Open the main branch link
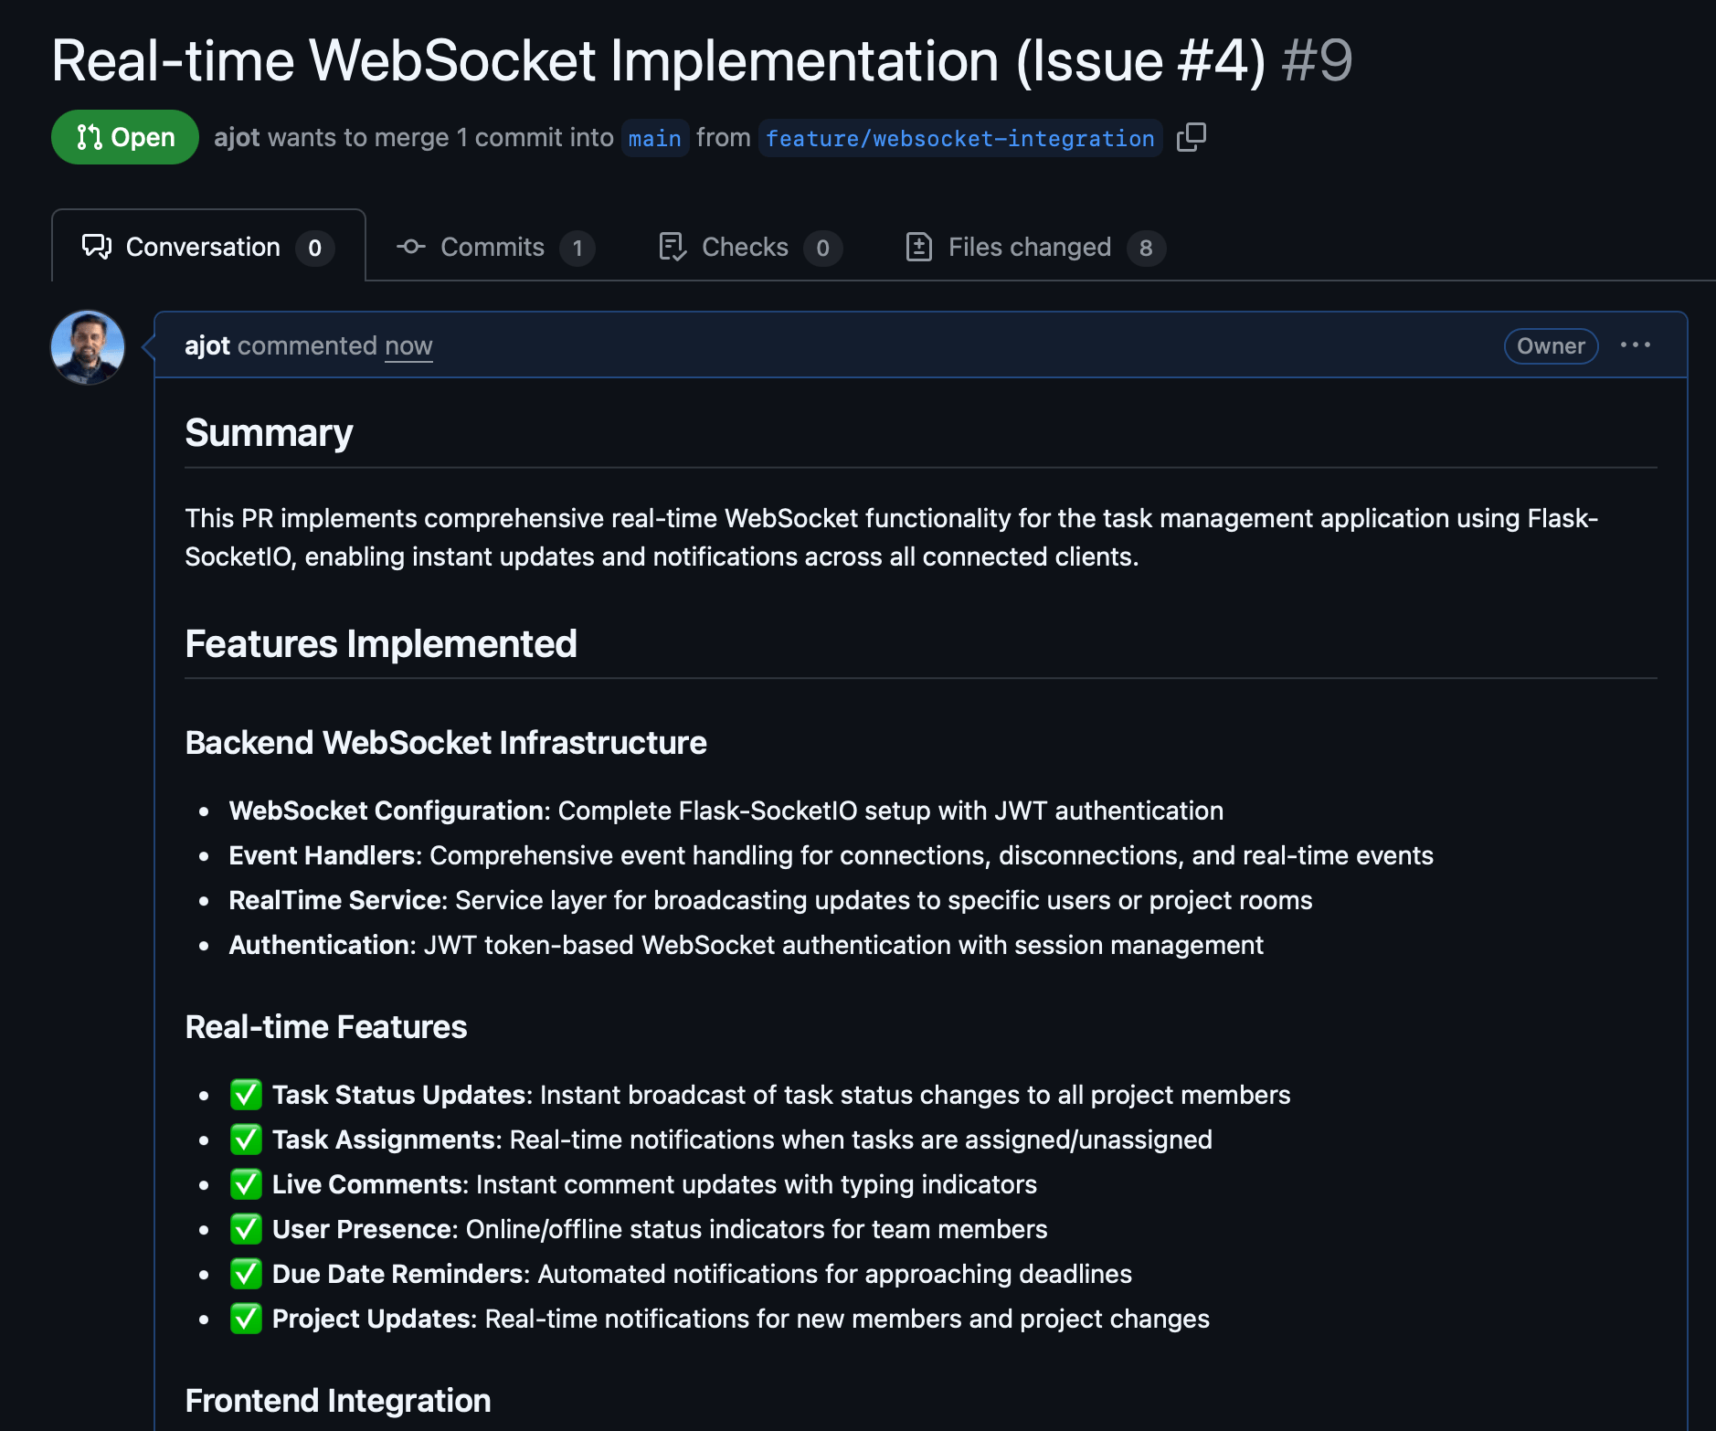 pyautogui.click(x=655, y=138)
